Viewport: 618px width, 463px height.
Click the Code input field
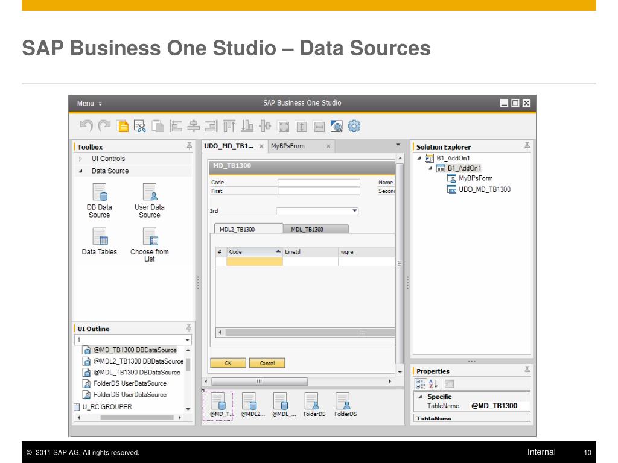click(319, 183)
